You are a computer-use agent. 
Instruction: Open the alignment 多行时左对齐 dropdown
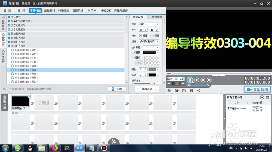149,41
